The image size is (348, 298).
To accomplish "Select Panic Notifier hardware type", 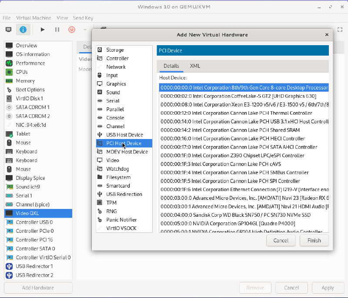I will [124, 220].
